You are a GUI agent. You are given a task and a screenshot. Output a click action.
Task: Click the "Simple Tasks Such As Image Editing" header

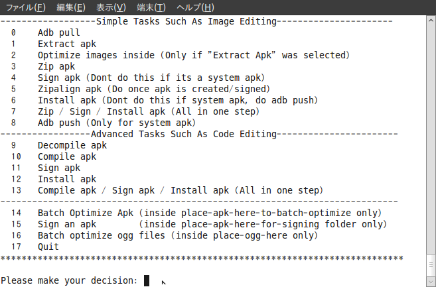186,21
